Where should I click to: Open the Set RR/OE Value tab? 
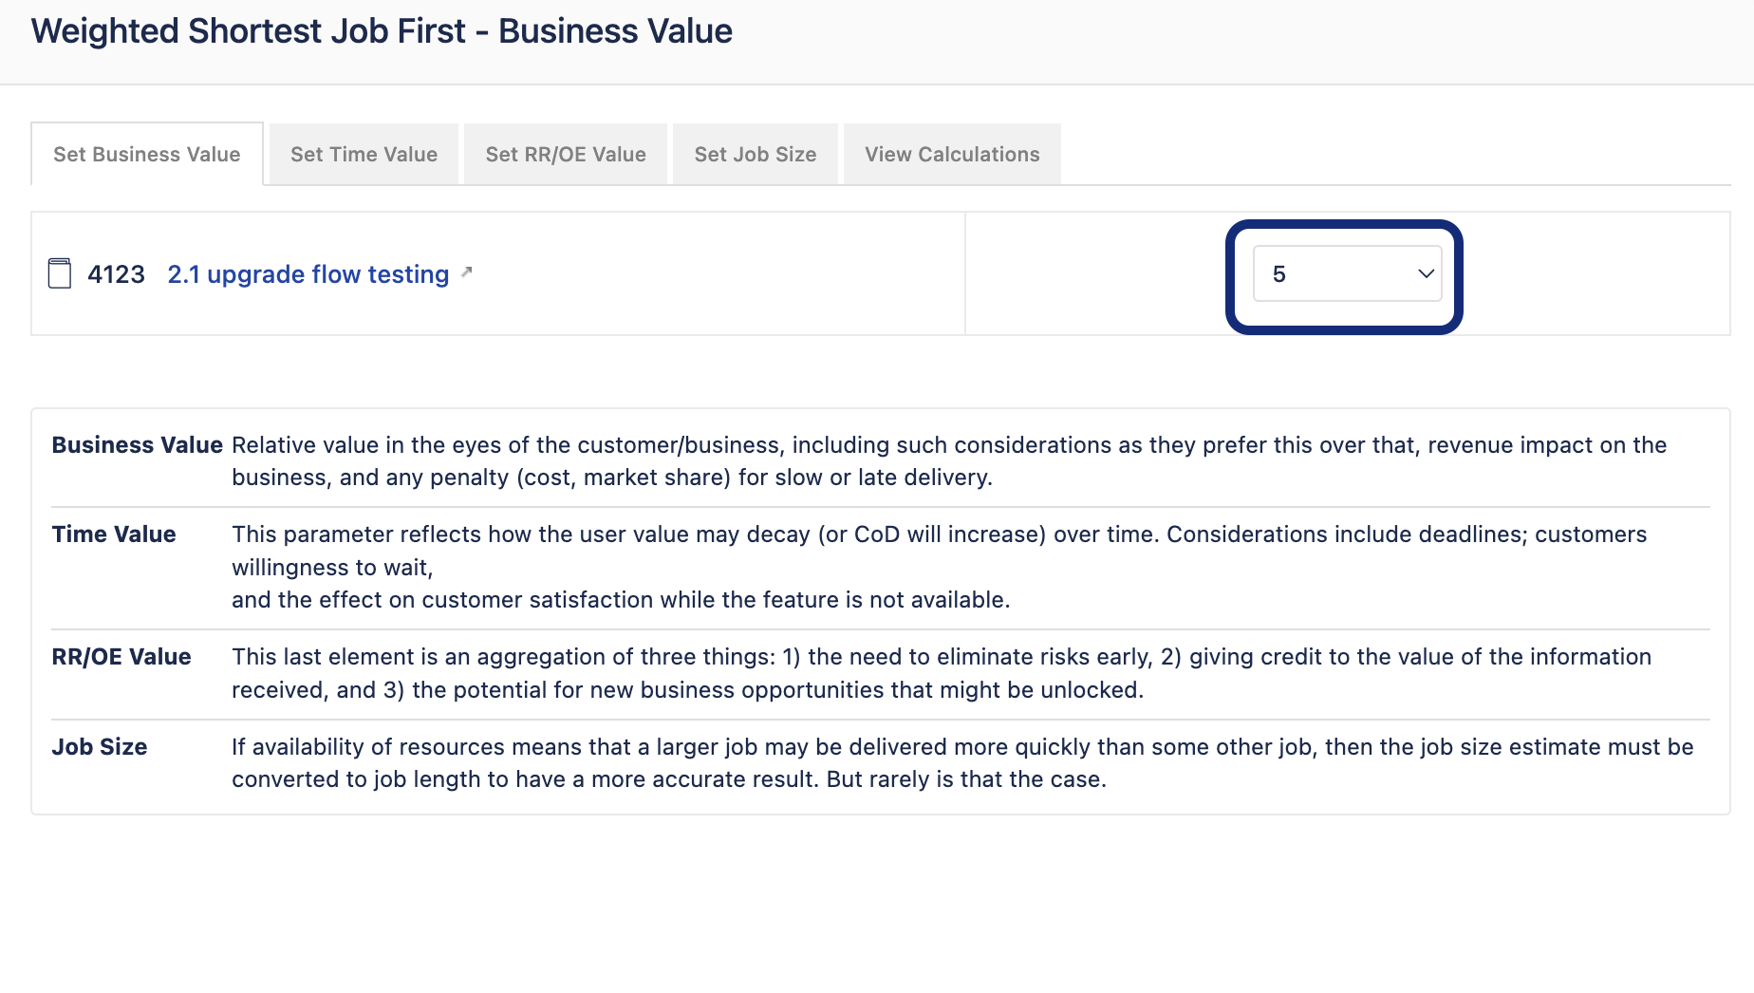pyautogui.click(x=566, y=154)
